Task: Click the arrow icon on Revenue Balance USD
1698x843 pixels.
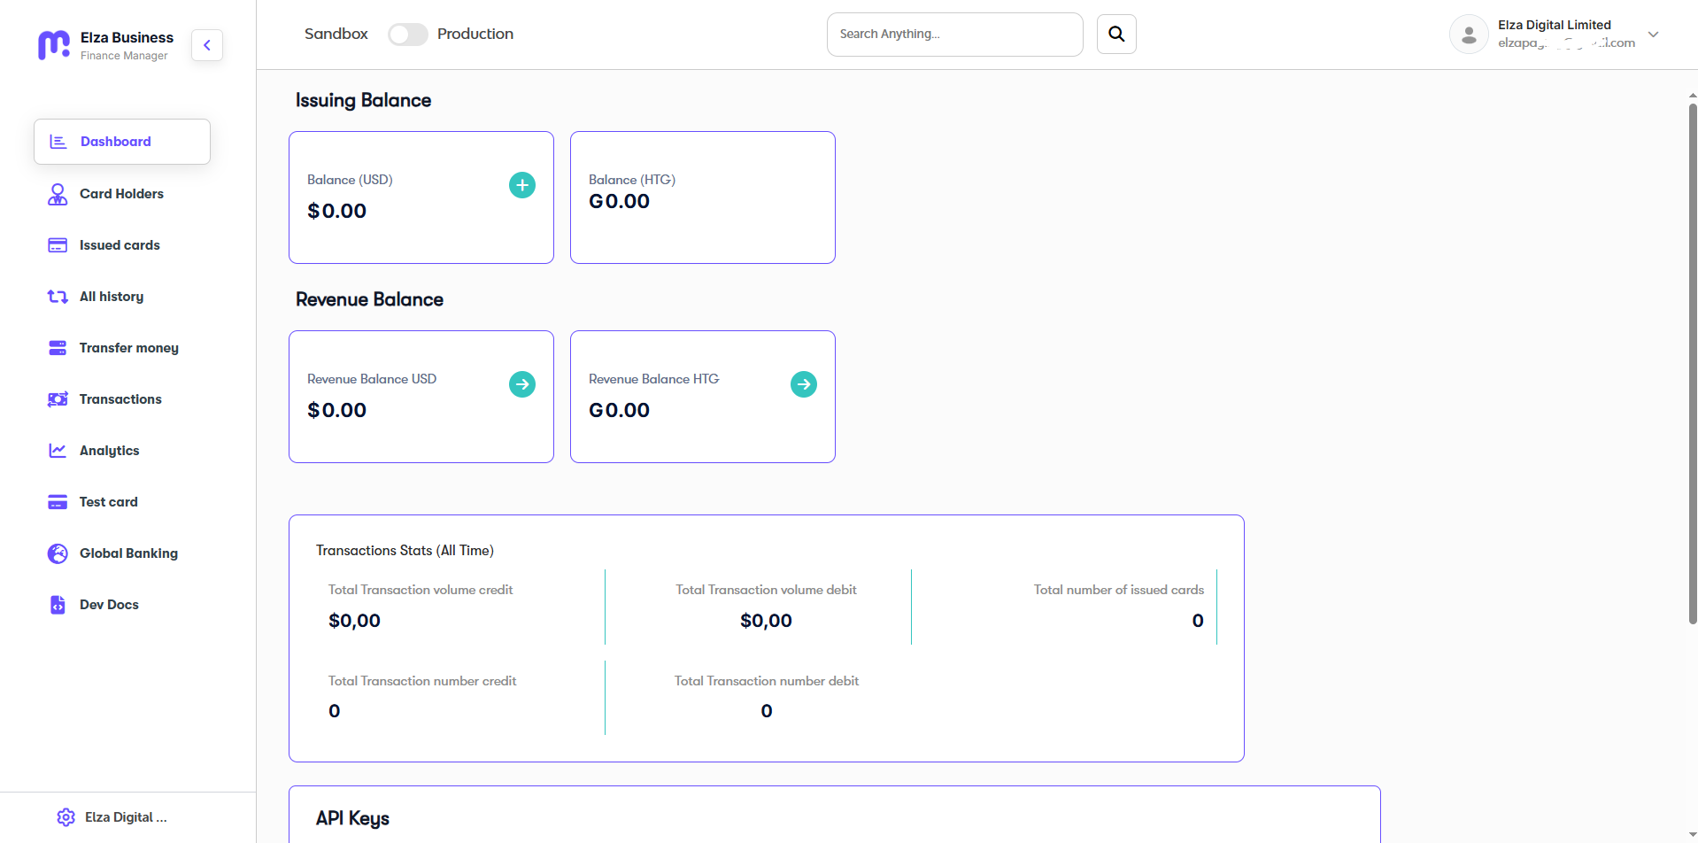Action: tap(522, 384)
